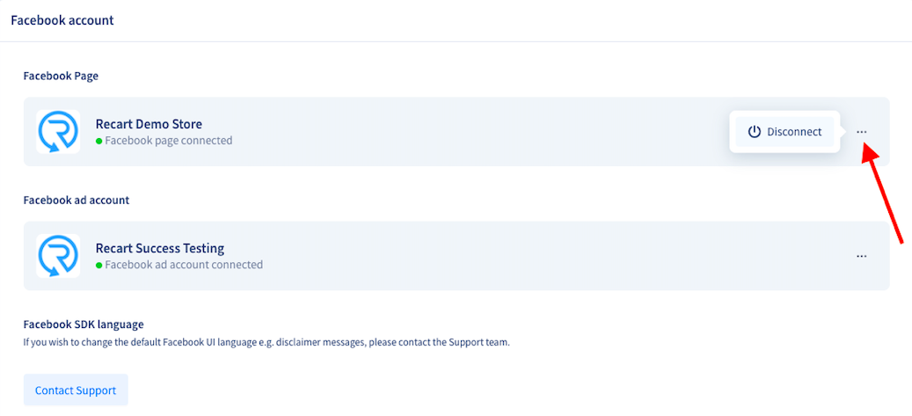Click the Recart logo beside Recart Success Testing
This screenshot has height=416, width=912.
click(x=58, y=256)
